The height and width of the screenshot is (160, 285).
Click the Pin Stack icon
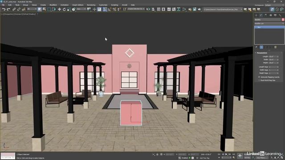256,47
